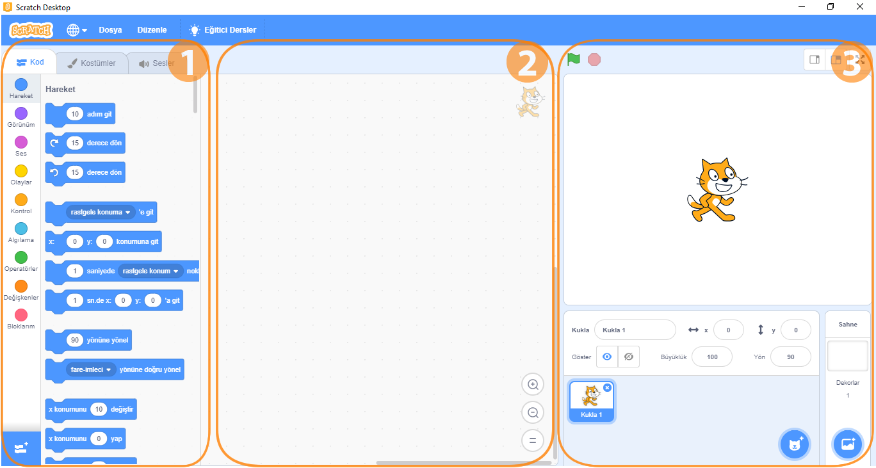Select the Olaylar block category

21,175
